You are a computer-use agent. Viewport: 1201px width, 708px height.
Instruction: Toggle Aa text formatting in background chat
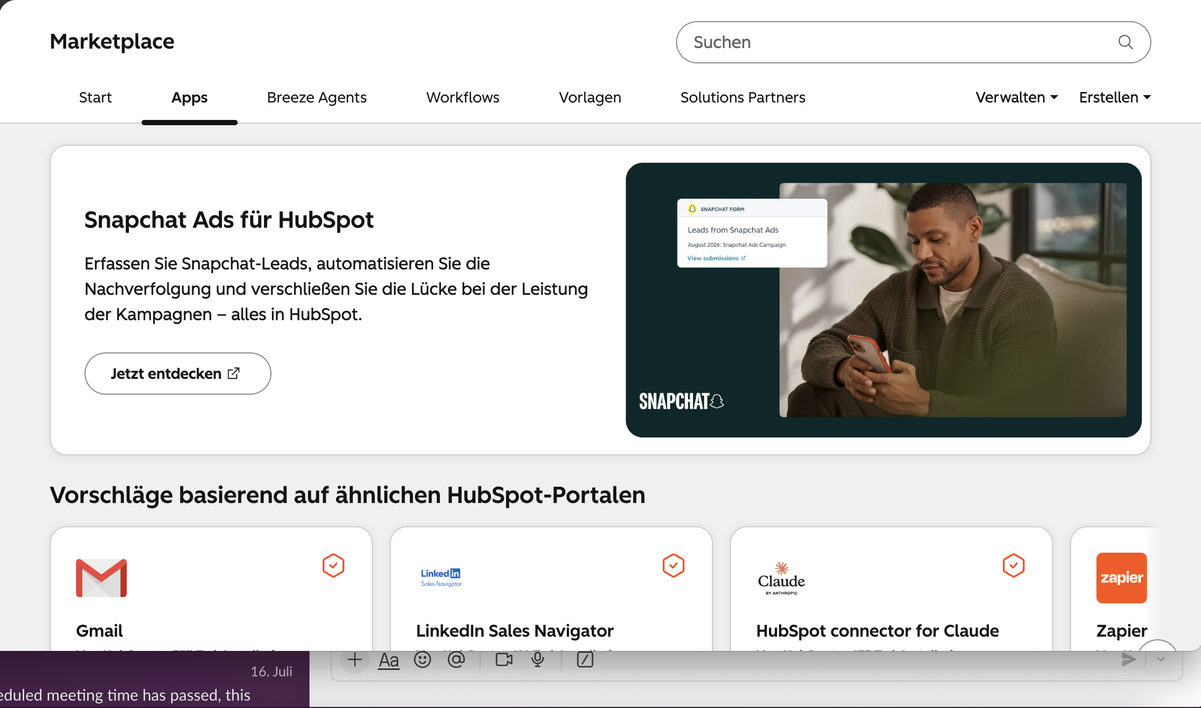coord(389,660)
